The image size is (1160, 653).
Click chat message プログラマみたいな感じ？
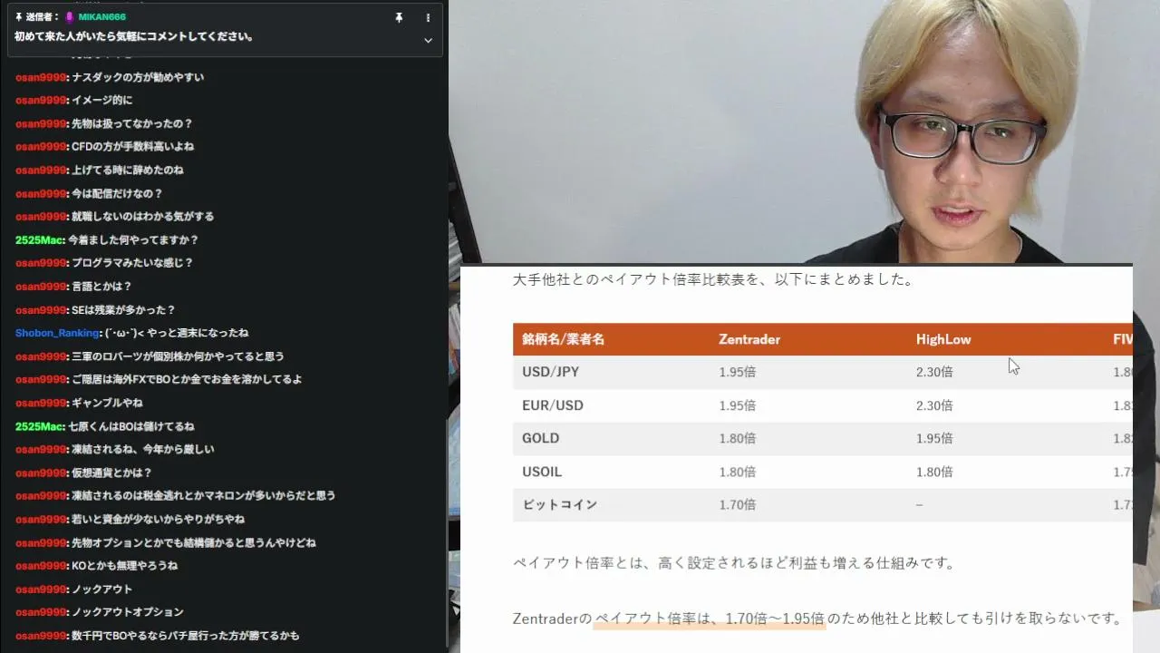[x=132, y=263]
